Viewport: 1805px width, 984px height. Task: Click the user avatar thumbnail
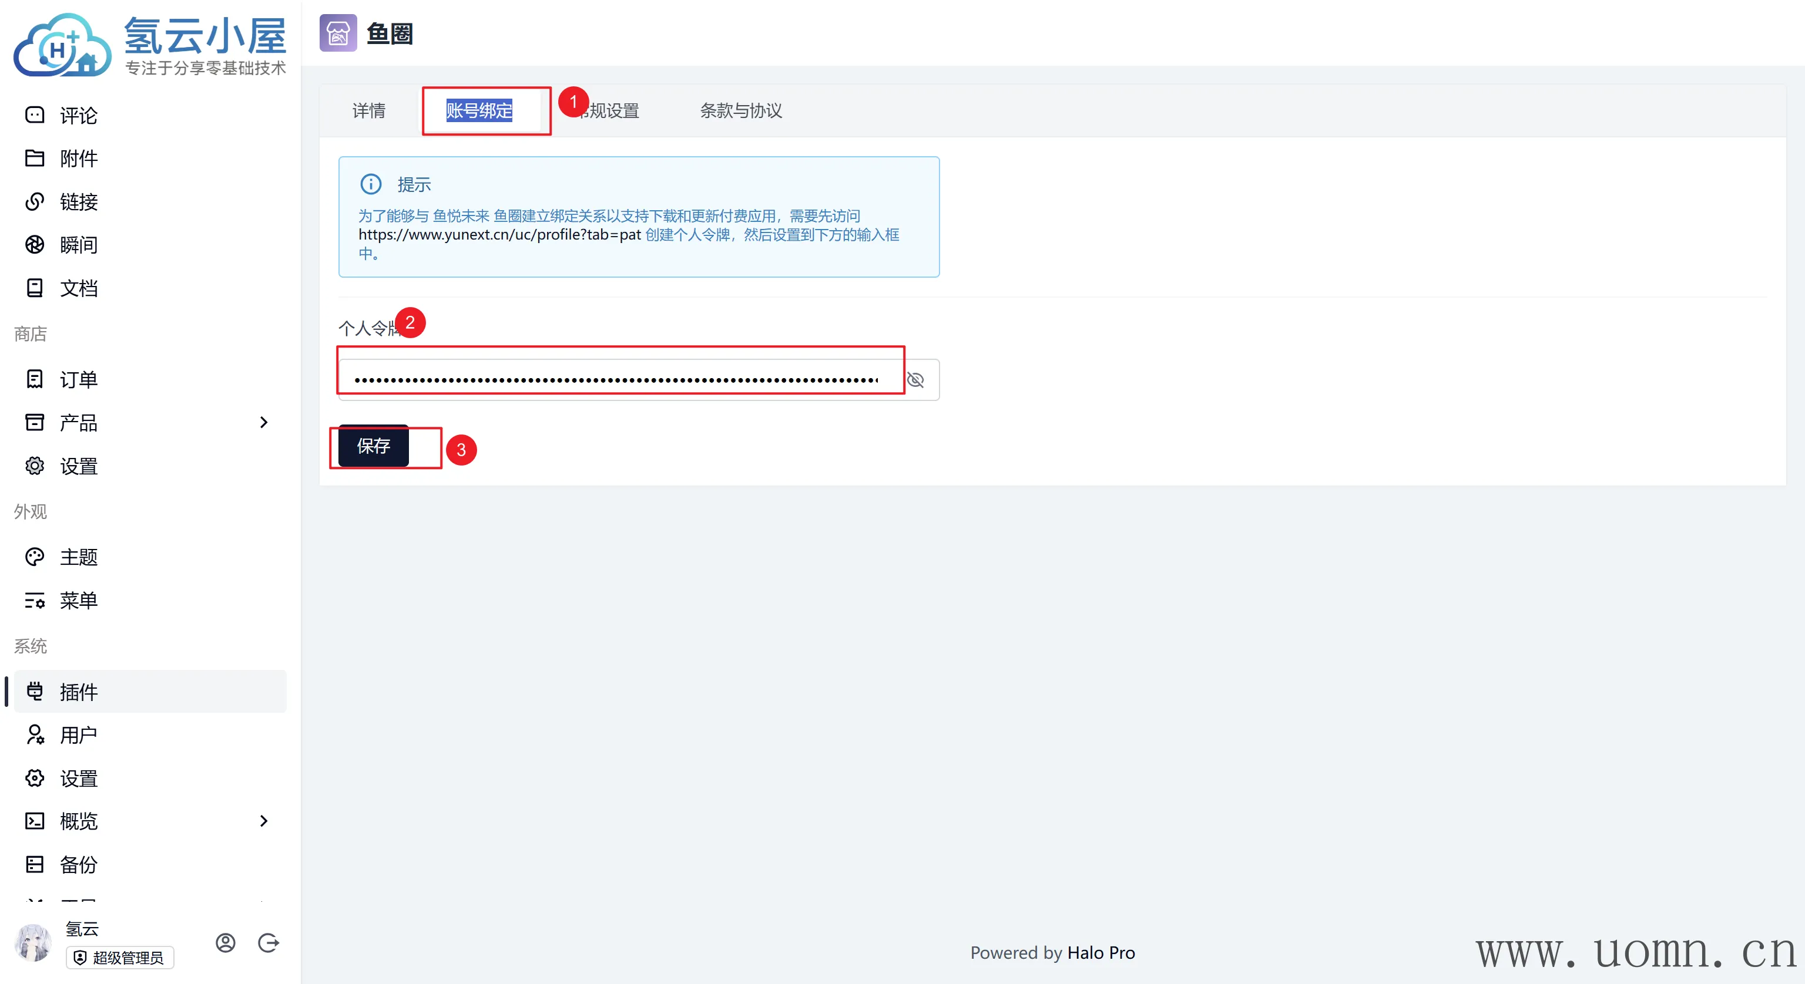(x=33, y=943)
